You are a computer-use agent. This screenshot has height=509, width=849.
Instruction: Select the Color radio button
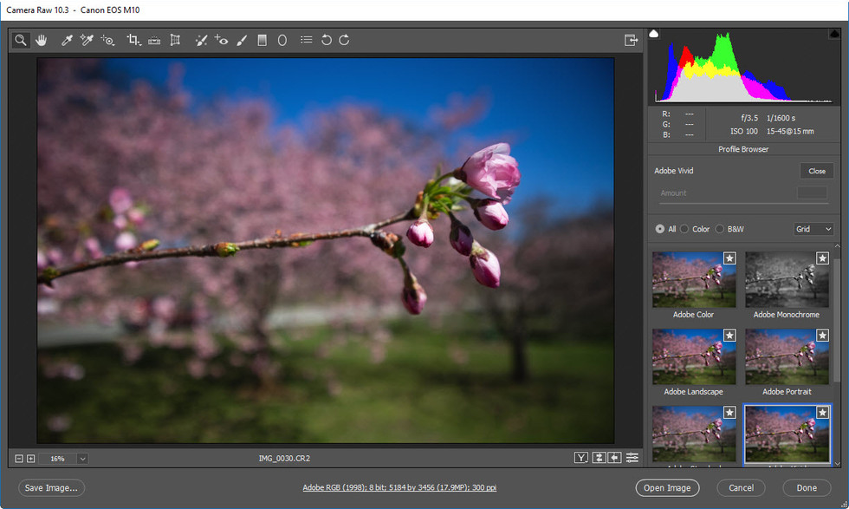pos(684,229)
